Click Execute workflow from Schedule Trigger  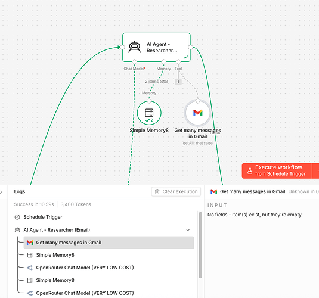[x=277, y=171]
